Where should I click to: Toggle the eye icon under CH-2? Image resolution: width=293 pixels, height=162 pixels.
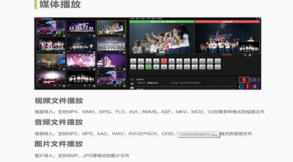[x=94, y=35]
